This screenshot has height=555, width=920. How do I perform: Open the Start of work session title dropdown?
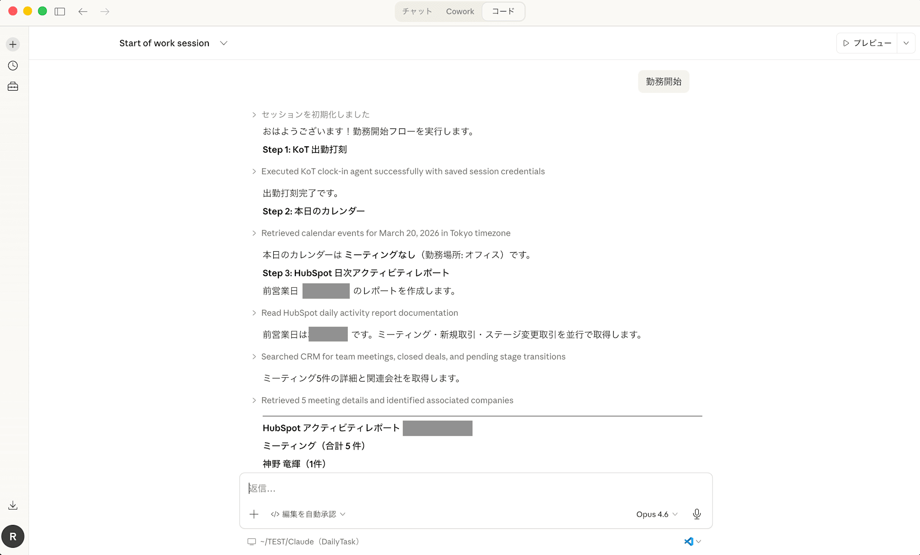tap(224, 43)
